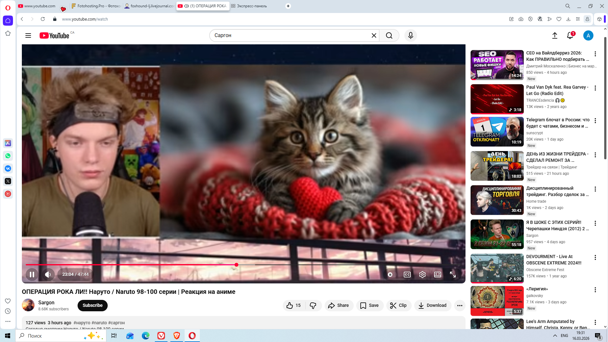The height and width of the screenshot is (342, 608).
Task: Open video settings gear
Action: click(x=422, y=275)
